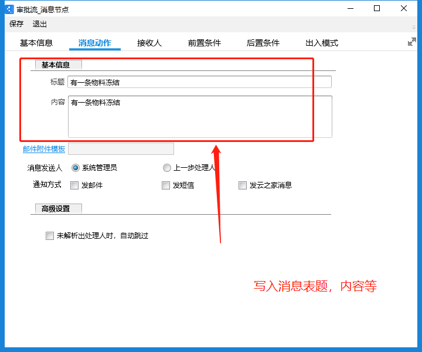
Task: Open the 邮件附件模板 link
Action: point(44,149)
